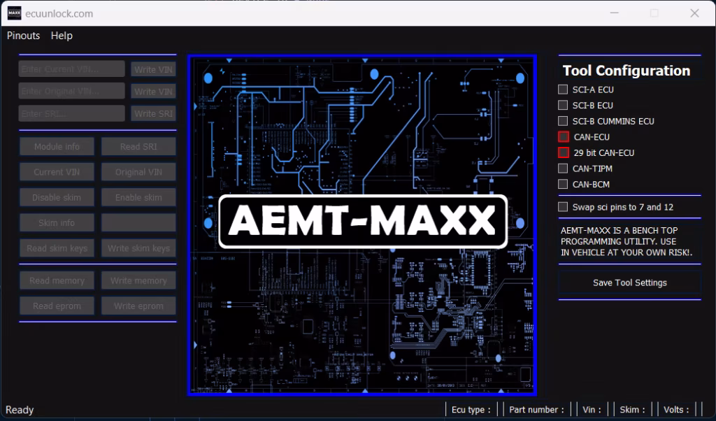Click the Module info button

tap(57, 147)
